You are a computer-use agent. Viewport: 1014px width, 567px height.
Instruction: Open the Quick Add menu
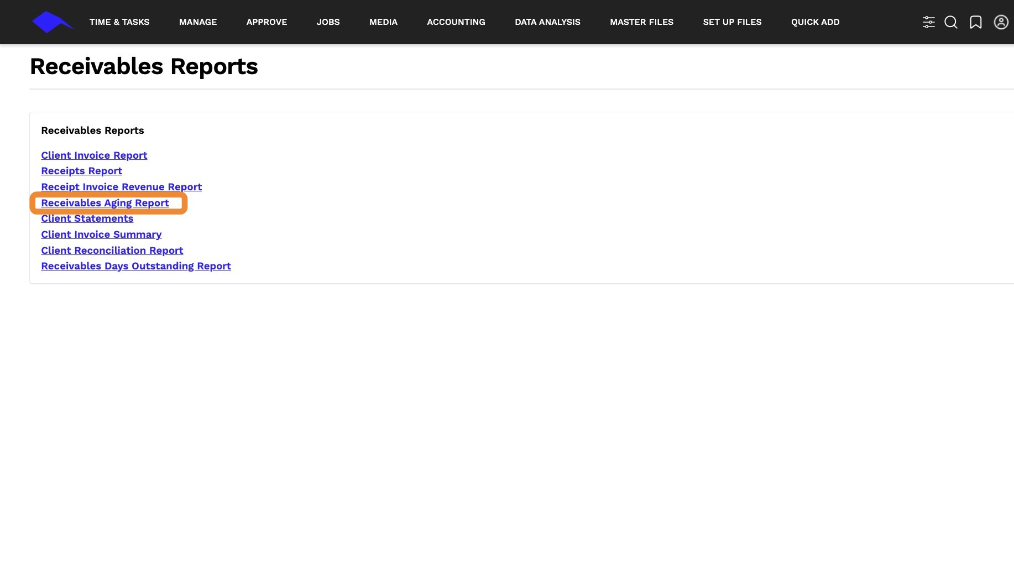point(815,22)
